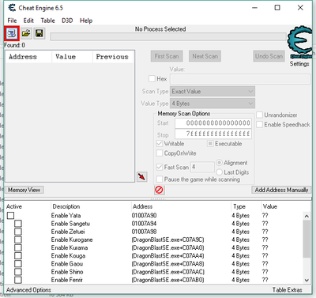Check Enable Speedhack
The width and height of the screenshot is (316, 298).
[x=260, y=124]
